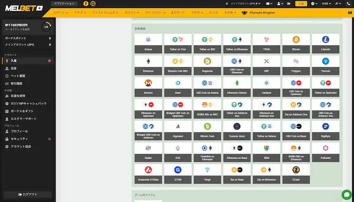Select EOS payment tile
354x202 pixels.
coord(177,152)
